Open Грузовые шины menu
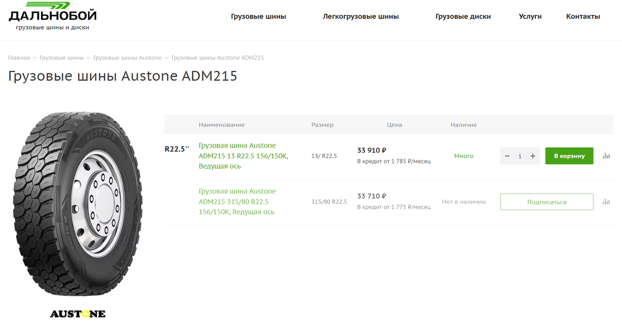622x326 pixels. (259, 17)
